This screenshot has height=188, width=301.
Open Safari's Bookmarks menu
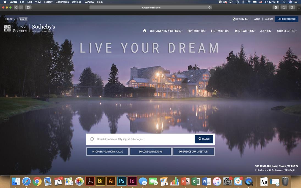[62, 2]
